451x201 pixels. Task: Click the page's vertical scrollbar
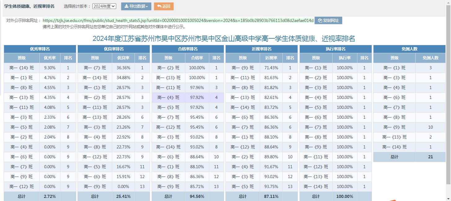[448, 93]
